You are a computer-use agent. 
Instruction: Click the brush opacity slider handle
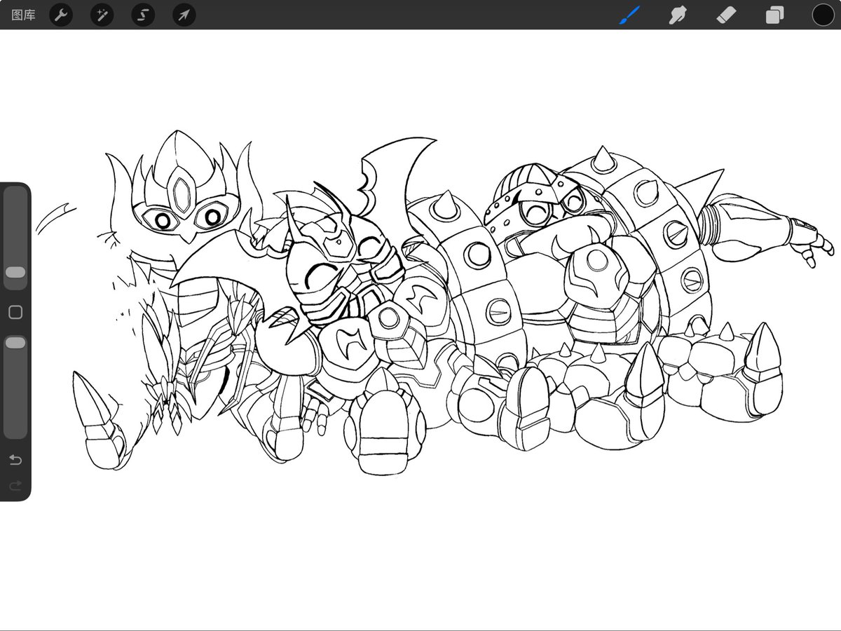pyautogui.click(x=15, y=343)
